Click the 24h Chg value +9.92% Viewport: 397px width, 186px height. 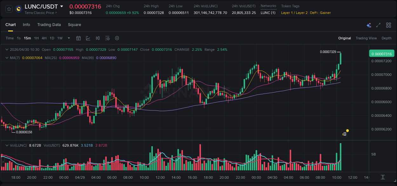(x=133, y=13)
